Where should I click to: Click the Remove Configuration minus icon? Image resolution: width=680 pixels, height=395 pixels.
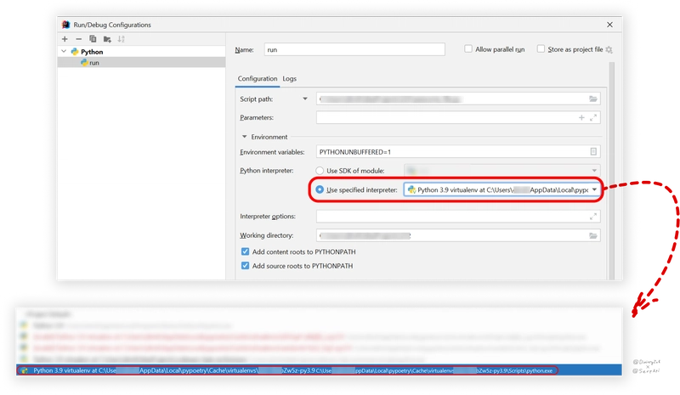pyautogui.click(x=79, y=39)
